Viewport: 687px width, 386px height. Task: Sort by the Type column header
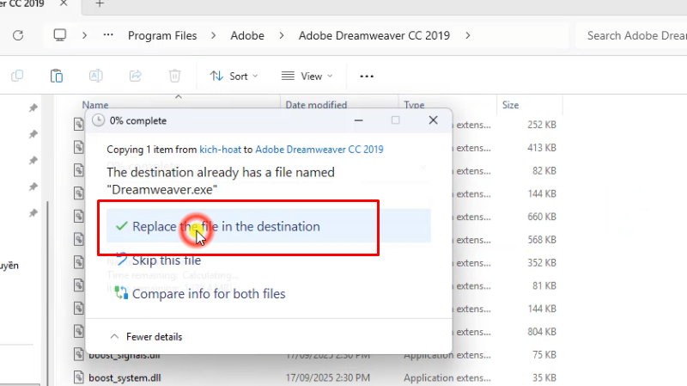(x=414, y=105)
